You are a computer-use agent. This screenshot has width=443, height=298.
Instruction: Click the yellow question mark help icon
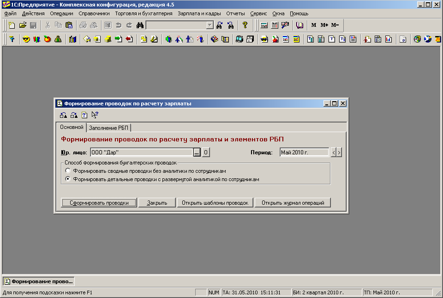coord(245,25)
